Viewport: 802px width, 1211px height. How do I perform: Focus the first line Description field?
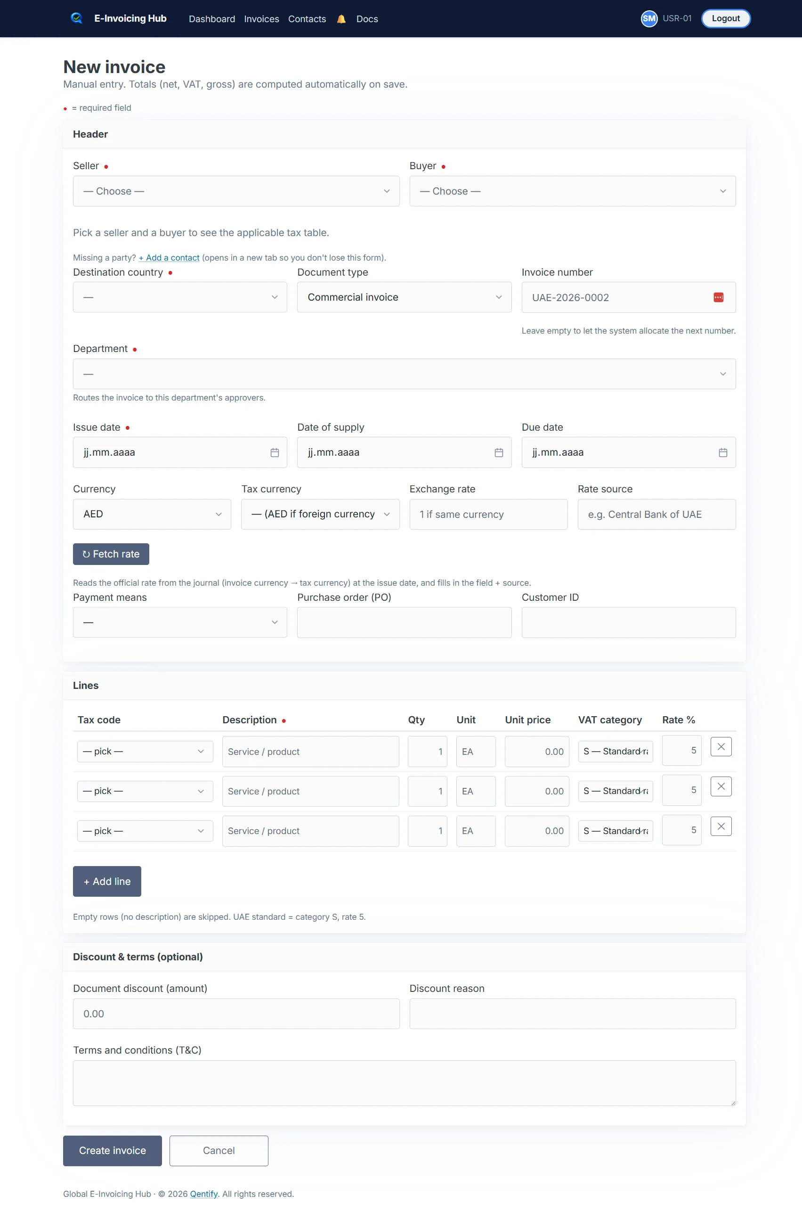tap(310, 752)
